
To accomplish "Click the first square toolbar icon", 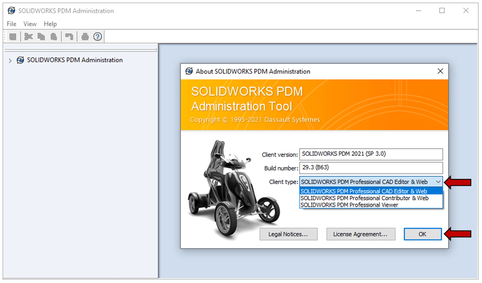I will [x=12, y=36].
